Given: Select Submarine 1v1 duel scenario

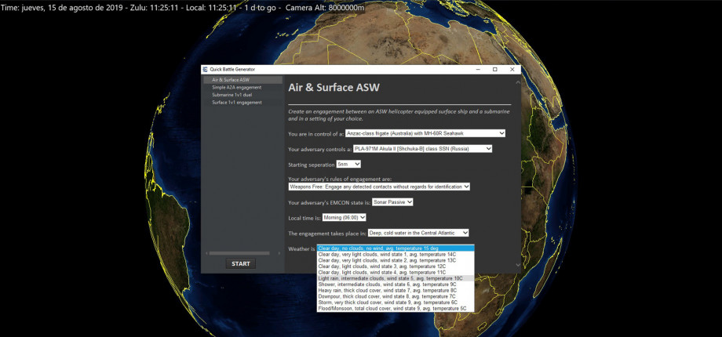Looking at the screenshot, I should click(x=242, y=95).
